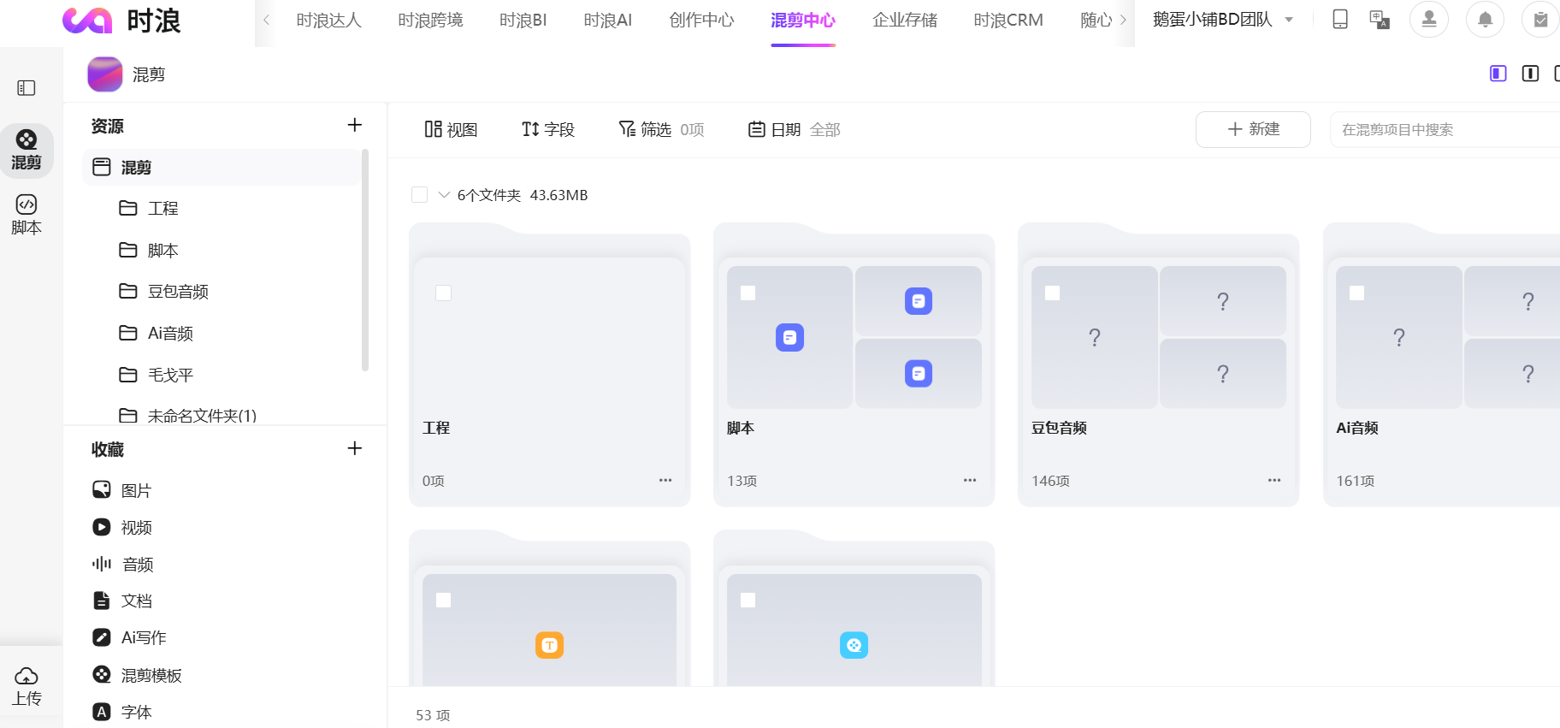Open the 混剪 sidebar module
Viewport: 1560px width, 728px height.
pyautogui.click(x=27, y=150)
